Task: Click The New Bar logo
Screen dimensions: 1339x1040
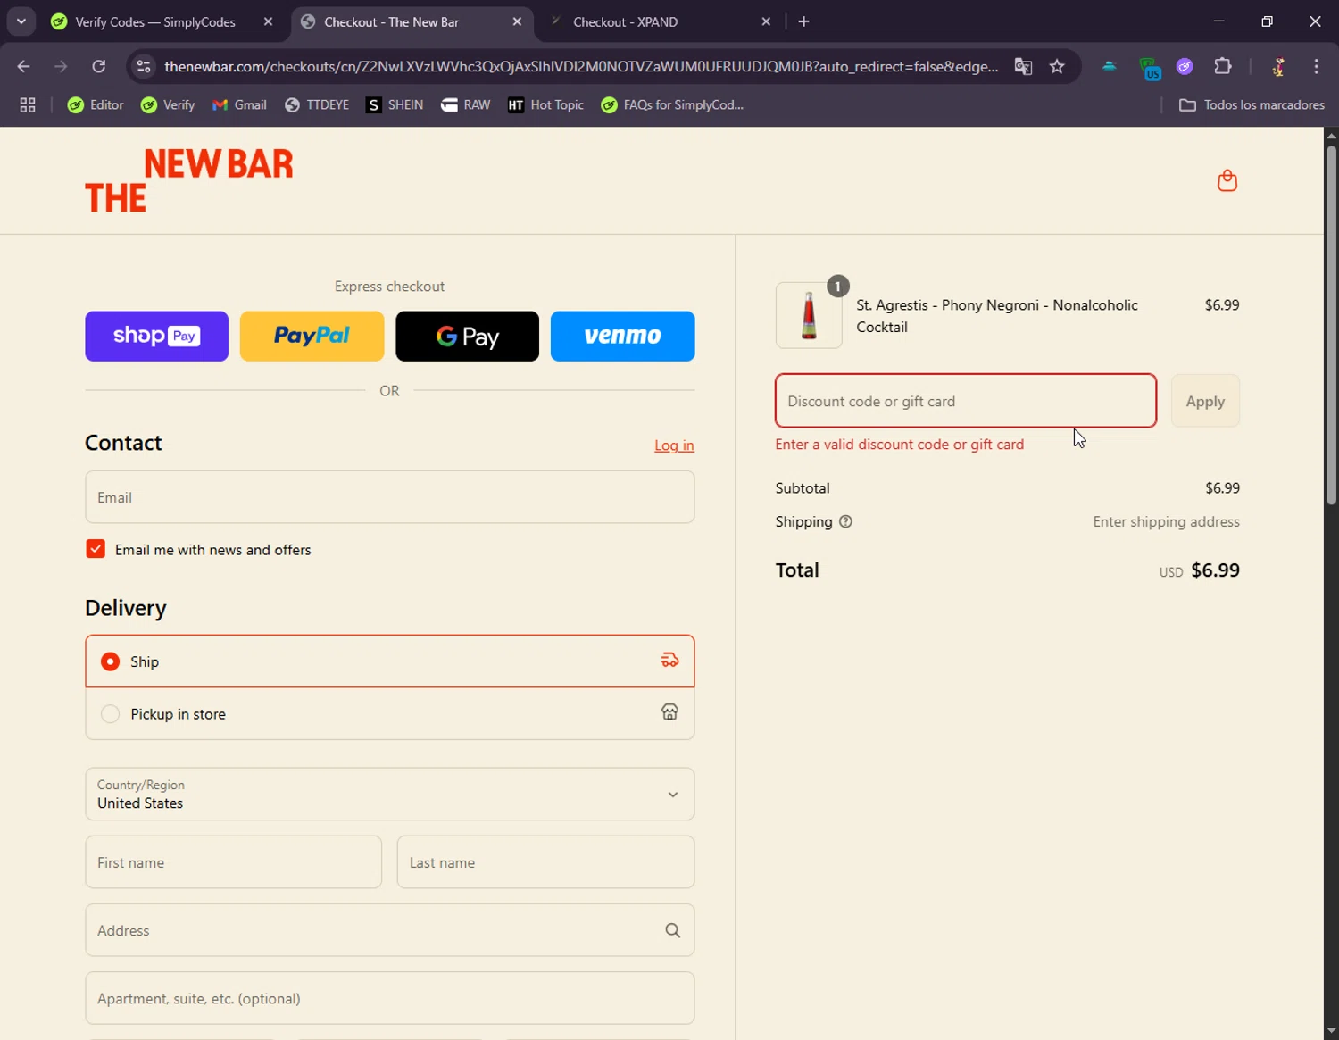Action: (x=189, y=180)
